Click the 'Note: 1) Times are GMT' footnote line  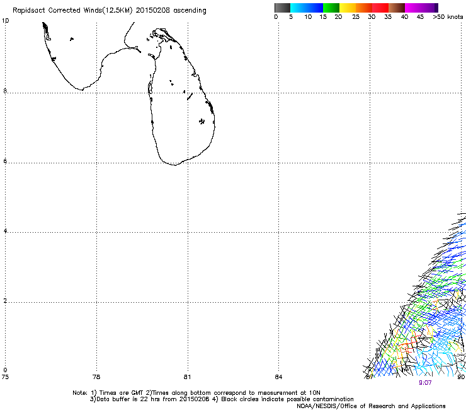click(196, 393)
